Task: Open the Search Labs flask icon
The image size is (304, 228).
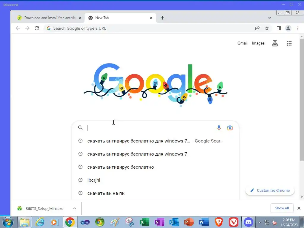Action: click(x=275, y=43)
